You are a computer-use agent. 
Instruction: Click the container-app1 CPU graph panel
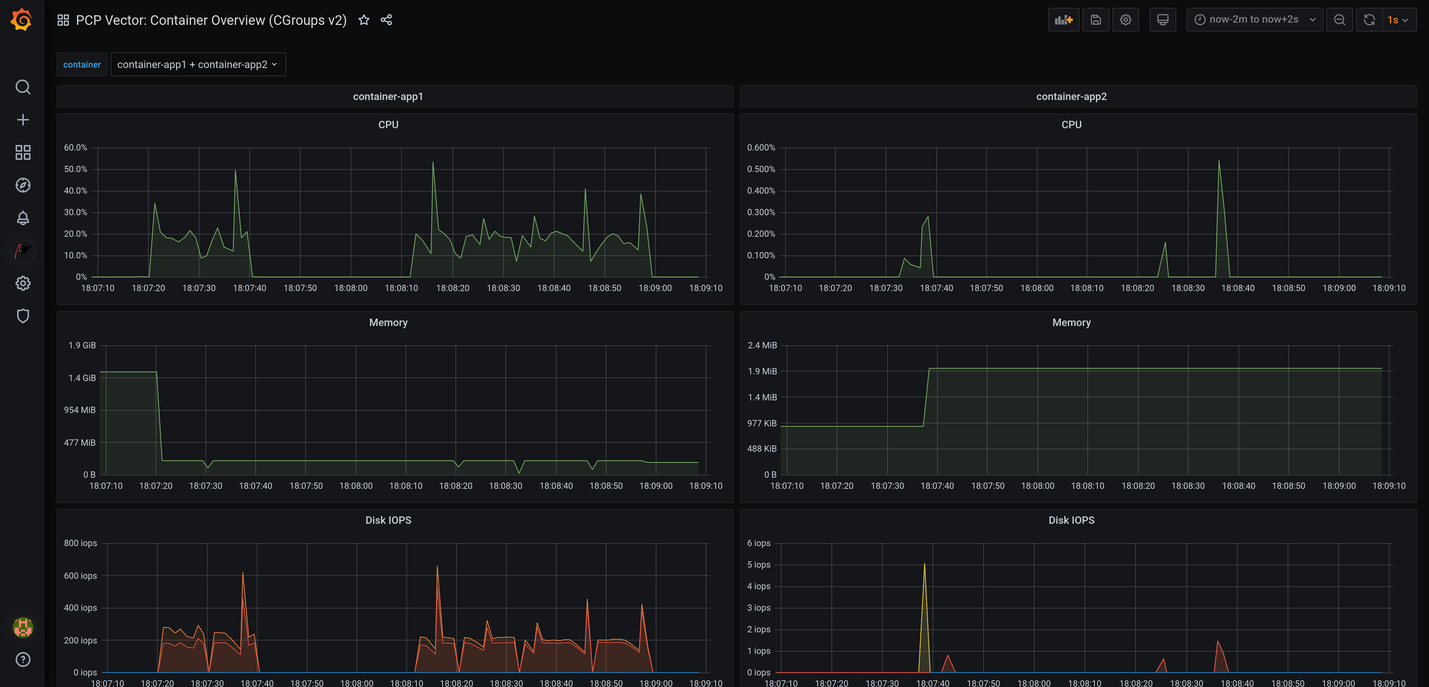click(x=387, y=124)
